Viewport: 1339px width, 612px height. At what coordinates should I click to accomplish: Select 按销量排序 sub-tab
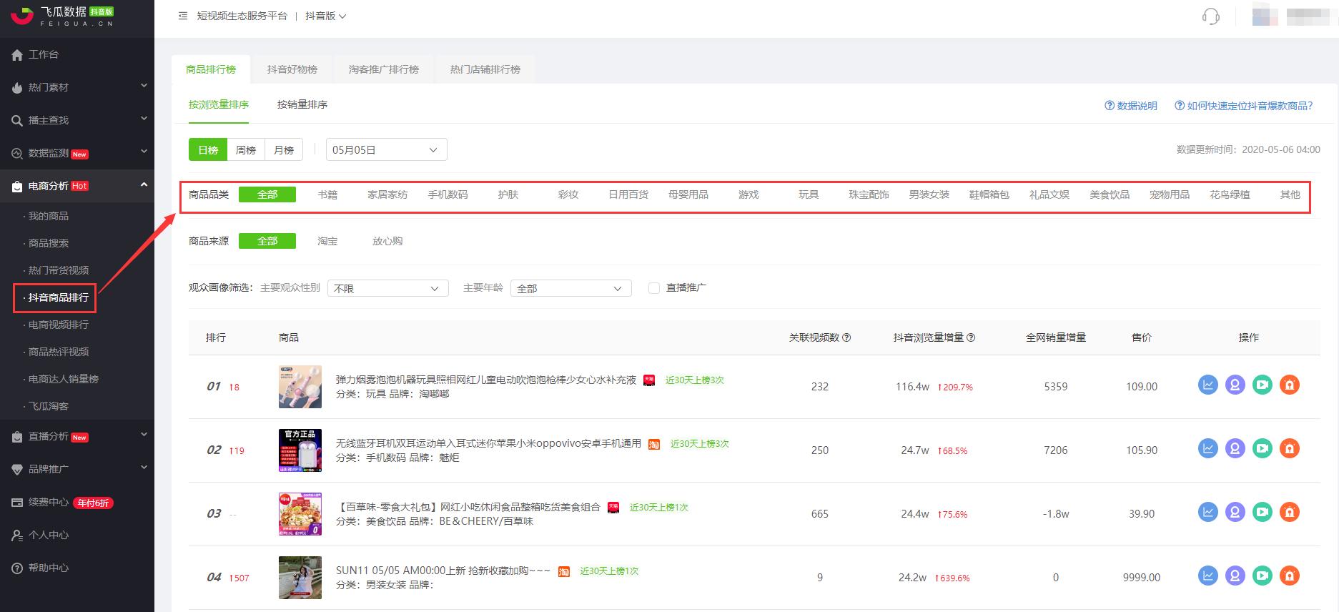point(302,104)
